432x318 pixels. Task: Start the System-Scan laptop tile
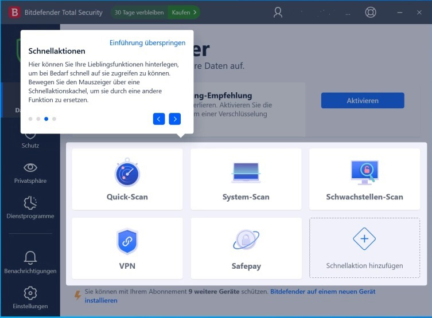pyautogui.click(x=246, y=179)
